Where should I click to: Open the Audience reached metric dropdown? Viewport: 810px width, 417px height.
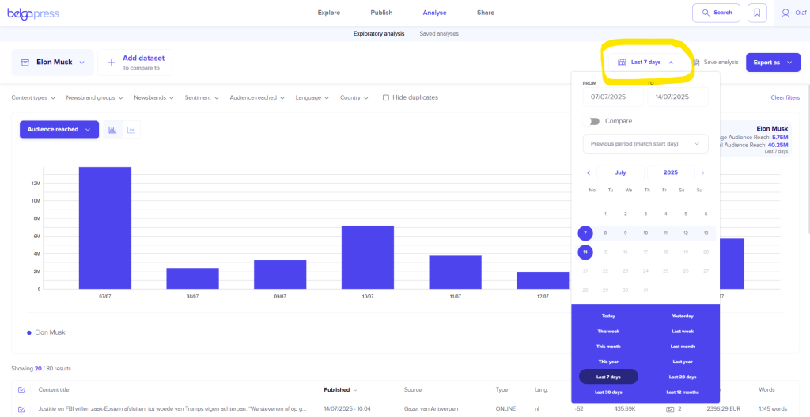coord(59,130)
